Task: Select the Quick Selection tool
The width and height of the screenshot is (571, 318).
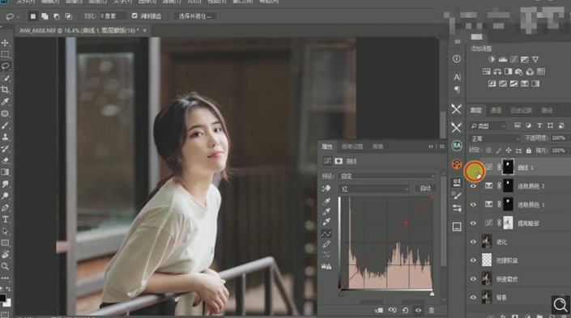Action: point(5,78)
